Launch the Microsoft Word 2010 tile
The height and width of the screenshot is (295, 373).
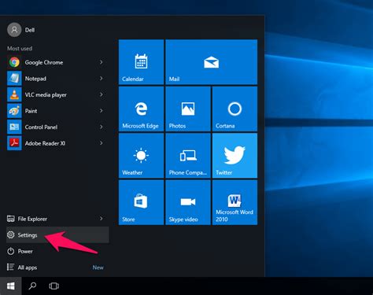click(x=235, y=202)
